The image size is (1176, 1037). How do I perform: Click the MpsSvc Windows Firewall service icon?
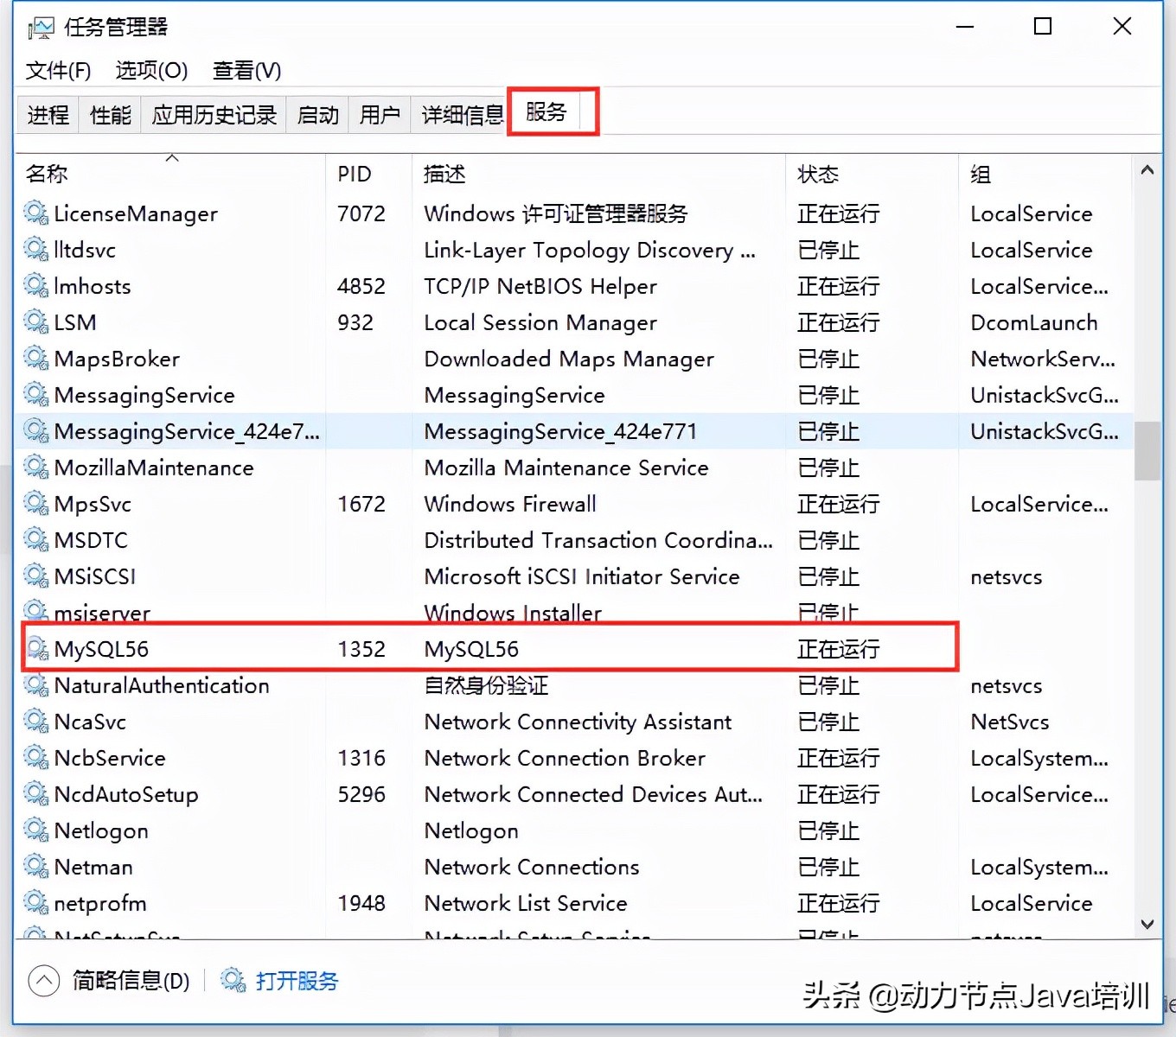[35, 504]
